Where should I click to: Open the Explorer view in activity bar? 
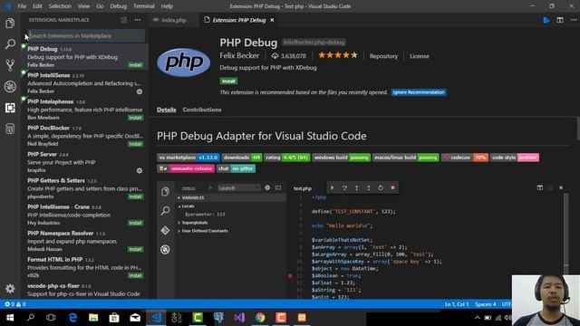click(10, 24)
